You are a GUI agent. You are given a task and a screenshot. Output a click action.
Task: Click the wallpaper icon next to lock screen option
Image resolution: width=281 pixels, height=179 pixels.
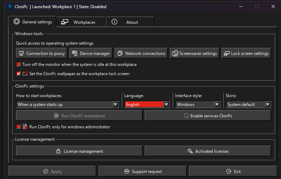click(25, 73)
